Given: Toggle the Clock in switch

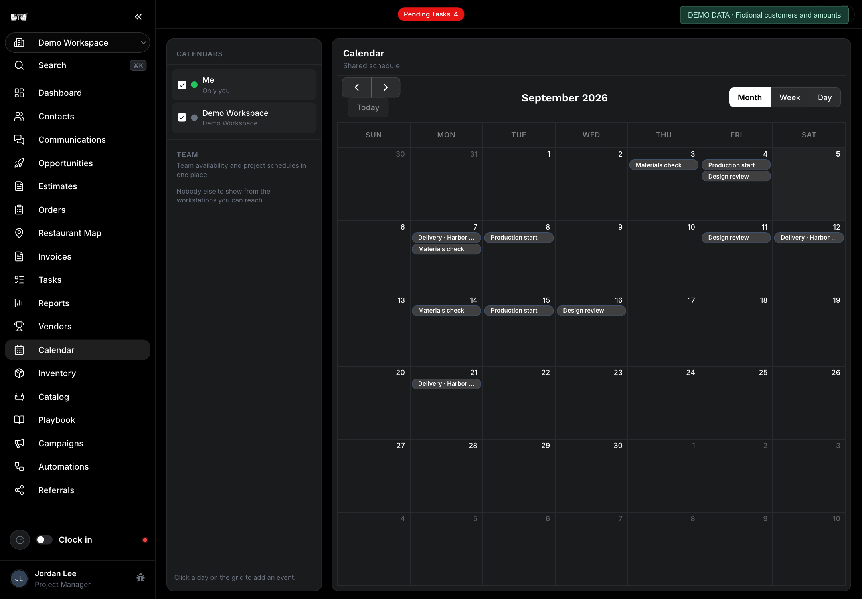Looking at the screenshot, I should (44, 540).
